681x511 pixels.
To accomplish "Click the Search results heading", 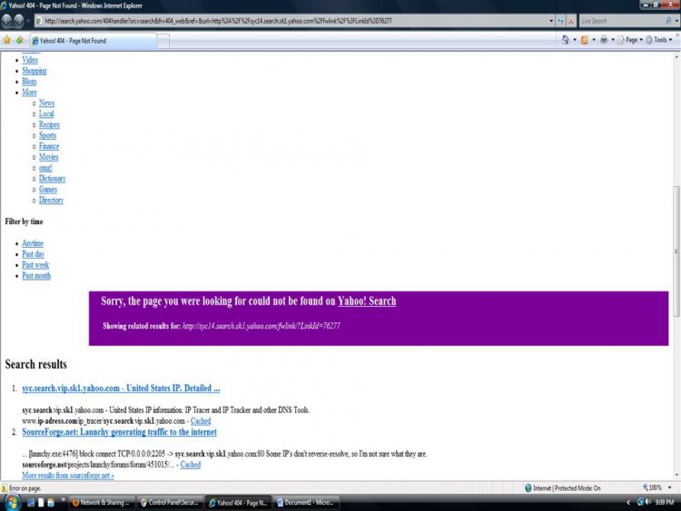I will pos(35,364).
